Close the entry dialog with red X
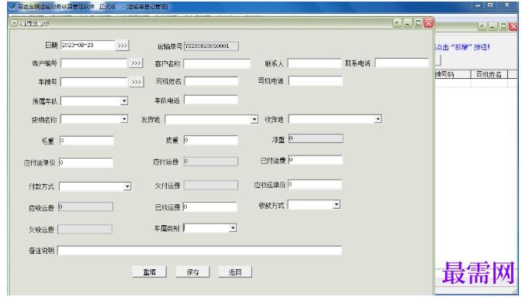The height and width of the screenshot is (297, 529). pyautogui.click(x=428, y=23)
